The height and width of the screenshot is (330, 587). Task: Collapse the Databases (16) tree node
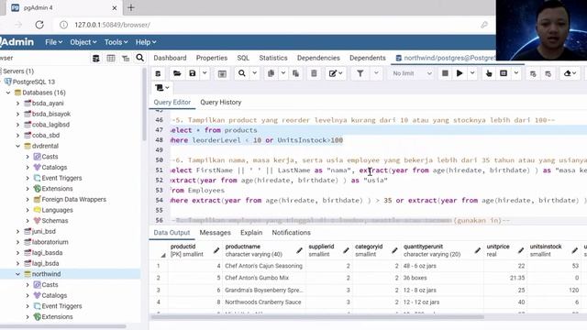(8, 93)
